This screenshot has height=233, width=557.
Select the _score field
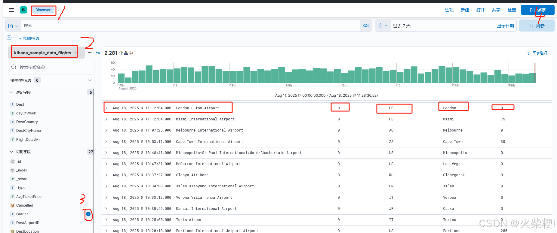tap(22, 179)
